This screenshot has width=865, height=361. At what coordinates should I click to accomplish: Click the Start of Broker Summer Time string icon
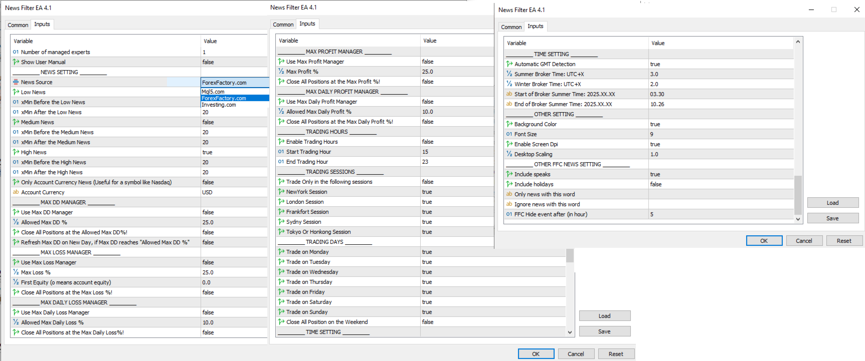[509, 94]
